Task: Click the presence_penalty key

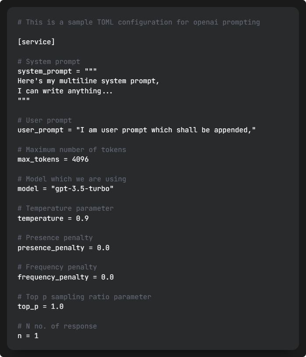Action: 51,248
